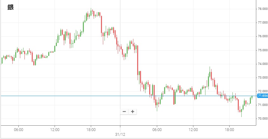Click the 78.000 price axis label

(262, 9)
